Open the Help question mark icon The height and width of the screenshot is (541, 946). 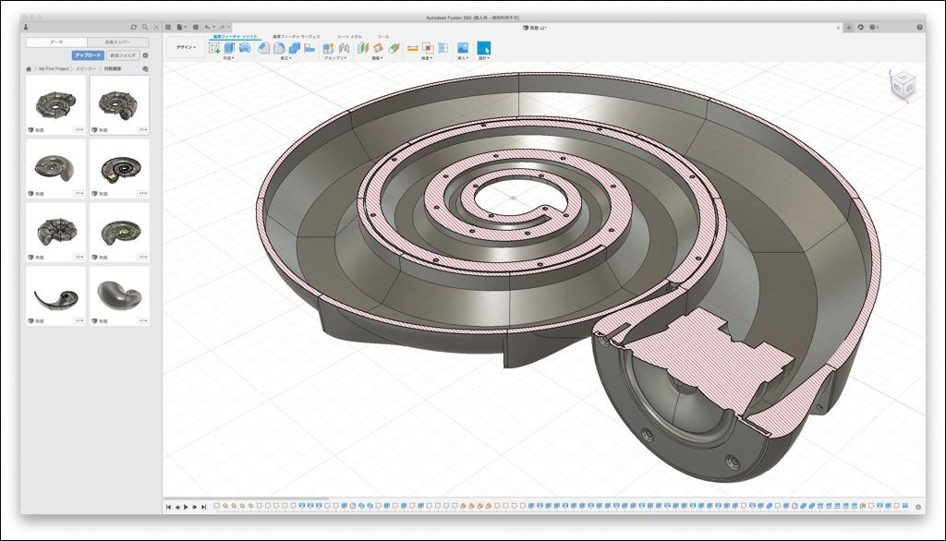[919, 27]
